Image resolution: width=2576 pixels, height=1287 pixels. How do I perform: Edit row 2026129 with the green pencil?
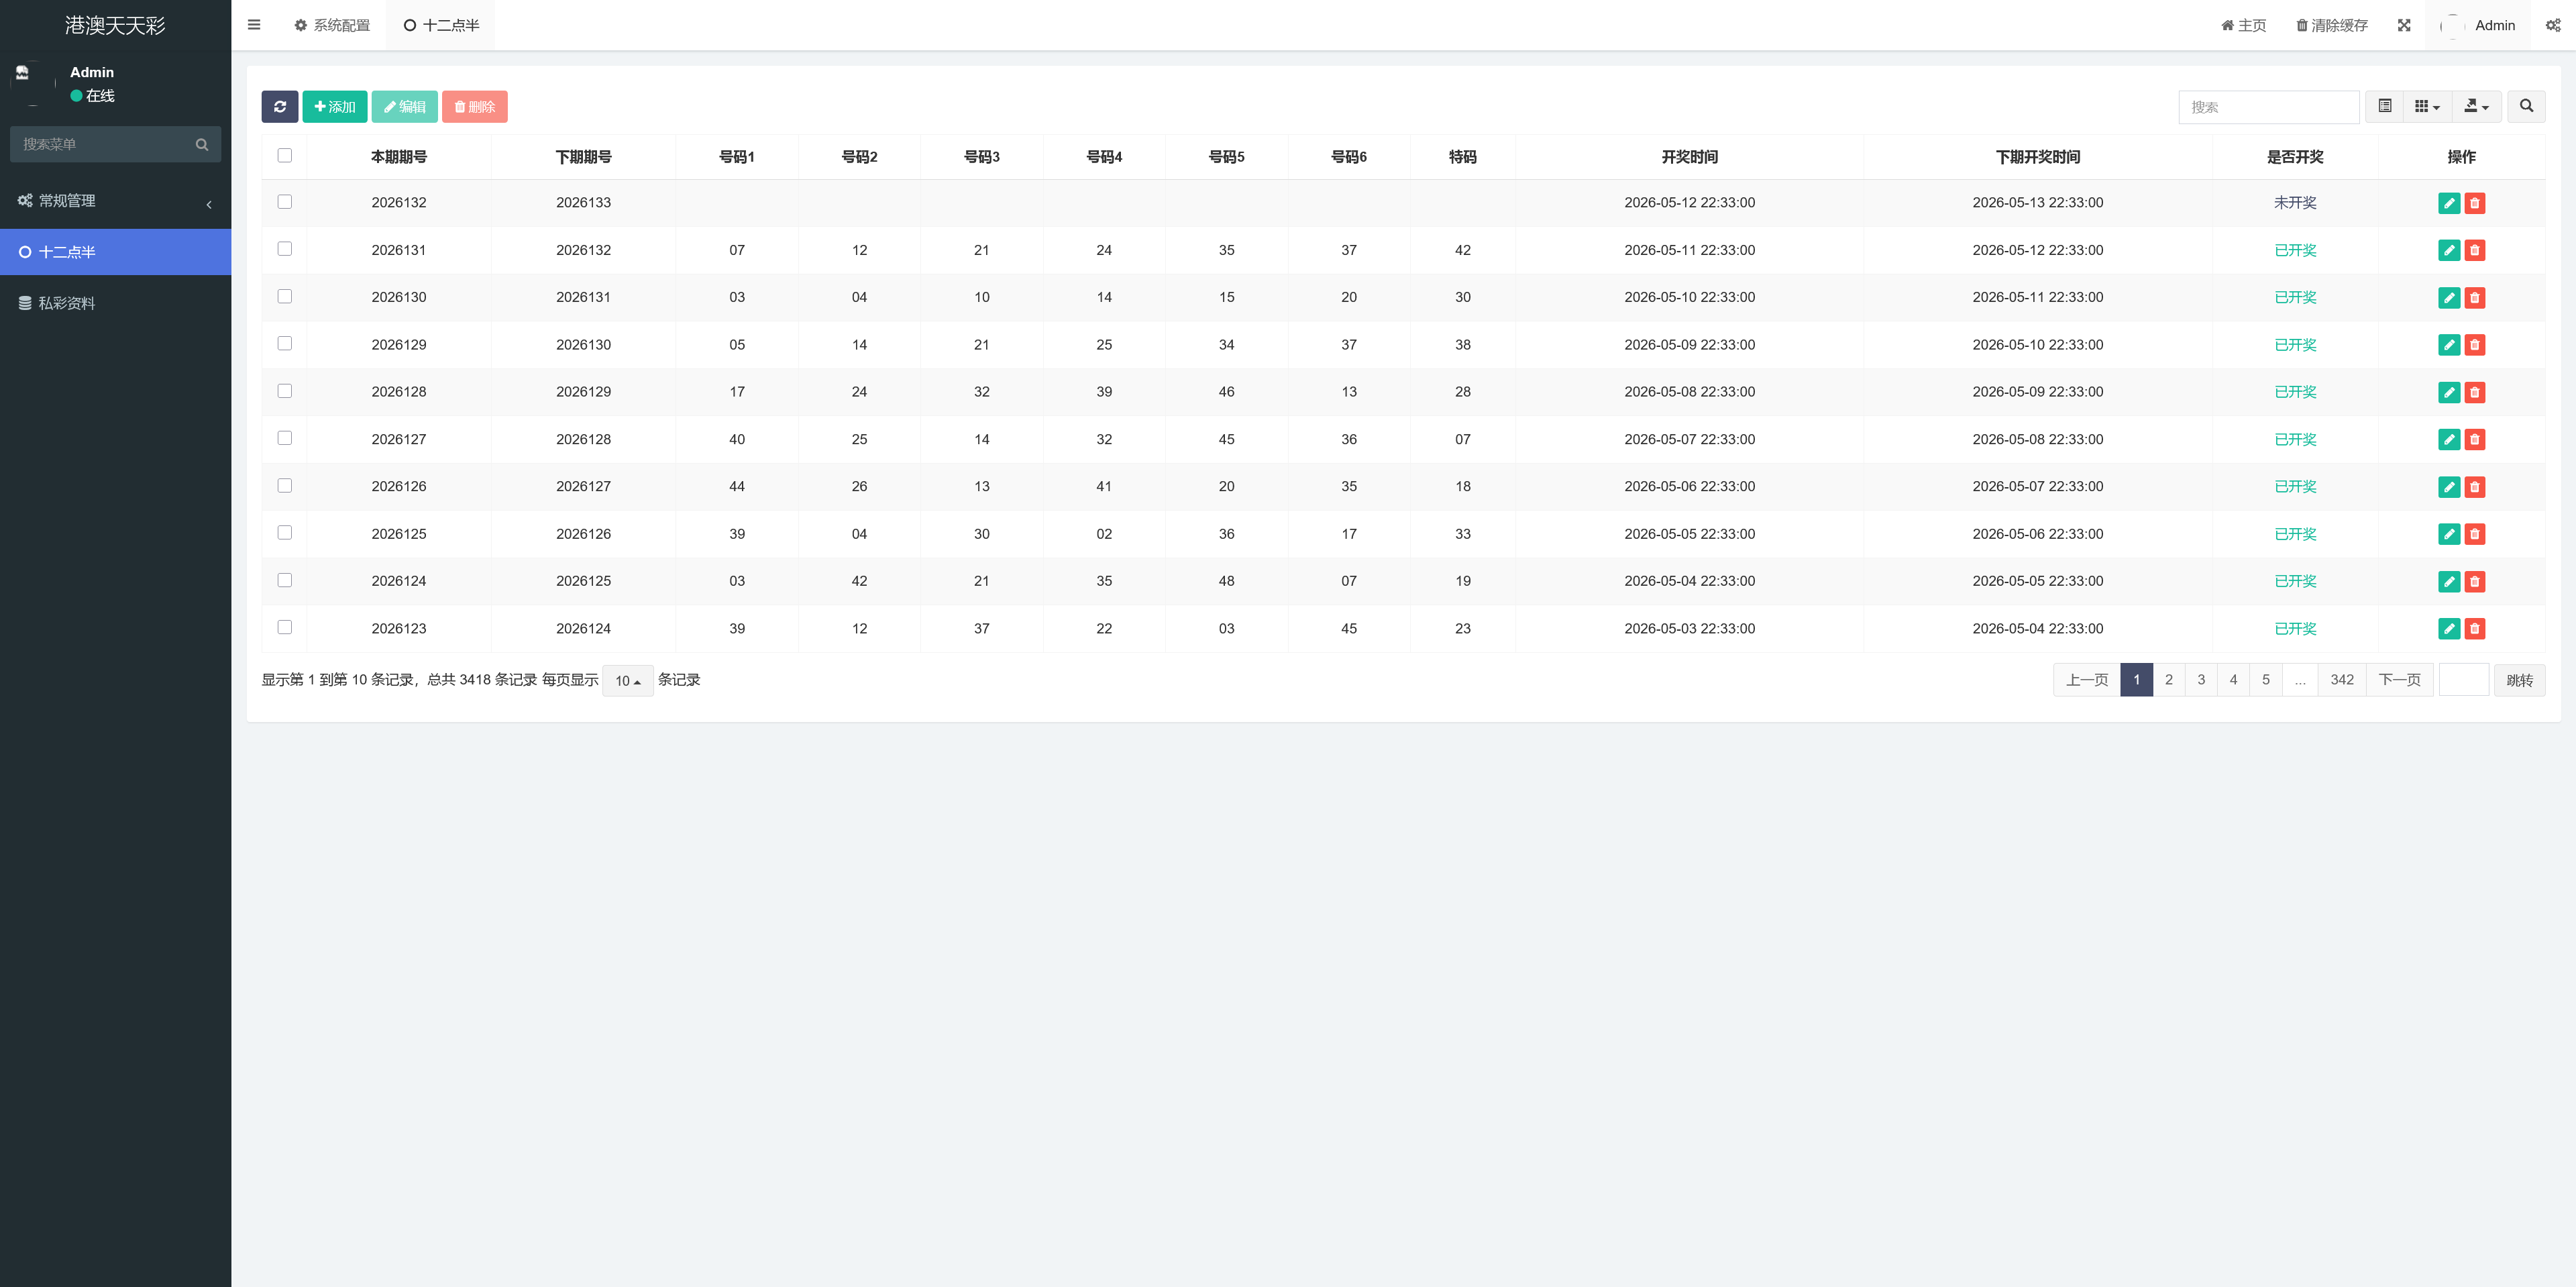(x=2449, y=345)
